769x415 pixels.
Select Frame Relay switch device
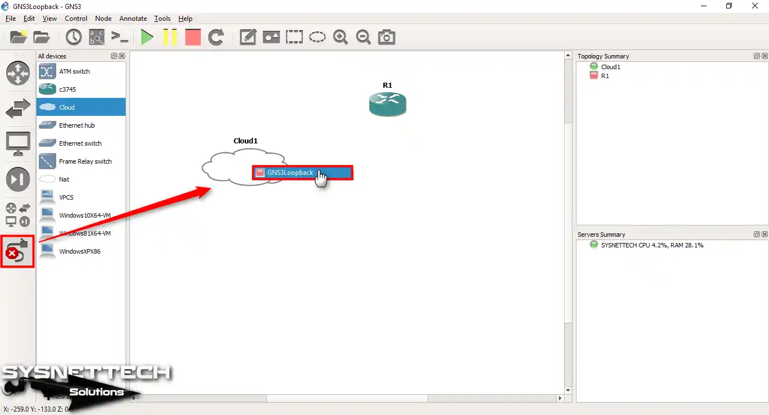(x=81, y=161)
